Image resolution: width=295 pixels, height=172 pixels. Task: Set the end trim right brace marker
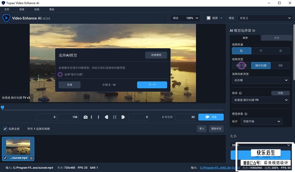point(98,117)
